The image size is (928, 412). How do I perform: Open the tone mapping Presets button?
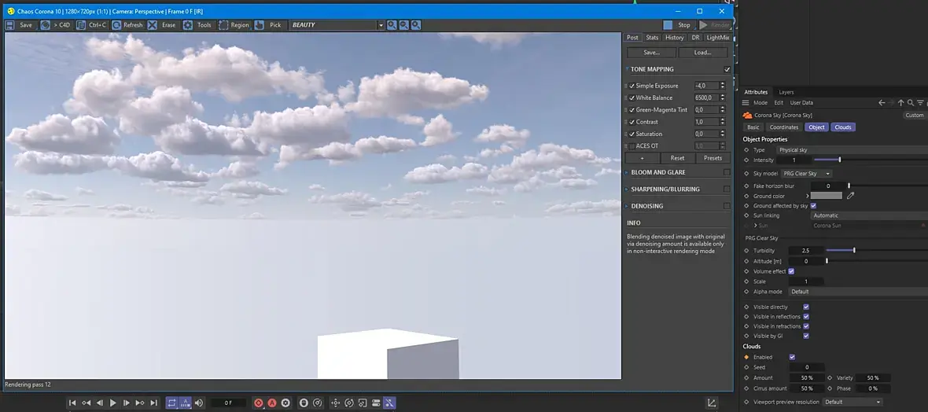click(713, 158)
